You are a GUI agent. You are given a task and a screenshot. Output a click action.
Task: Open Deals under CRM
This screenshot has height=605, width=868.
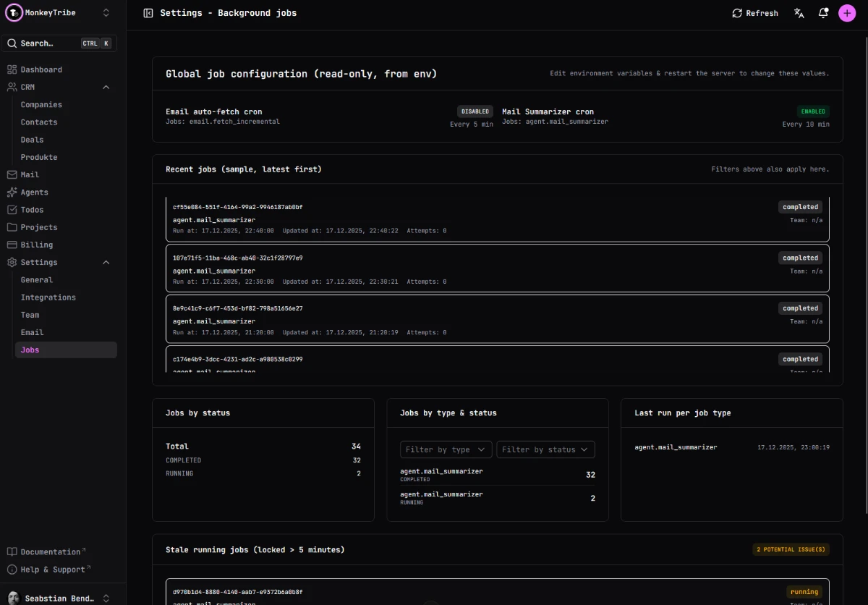32,140
